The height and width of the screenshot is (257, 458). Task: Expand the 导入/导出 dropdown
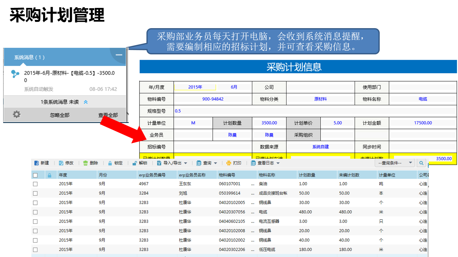185,163
